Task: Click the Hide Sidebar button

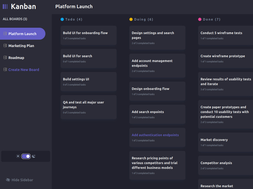Action: click(x=19, y=180)
